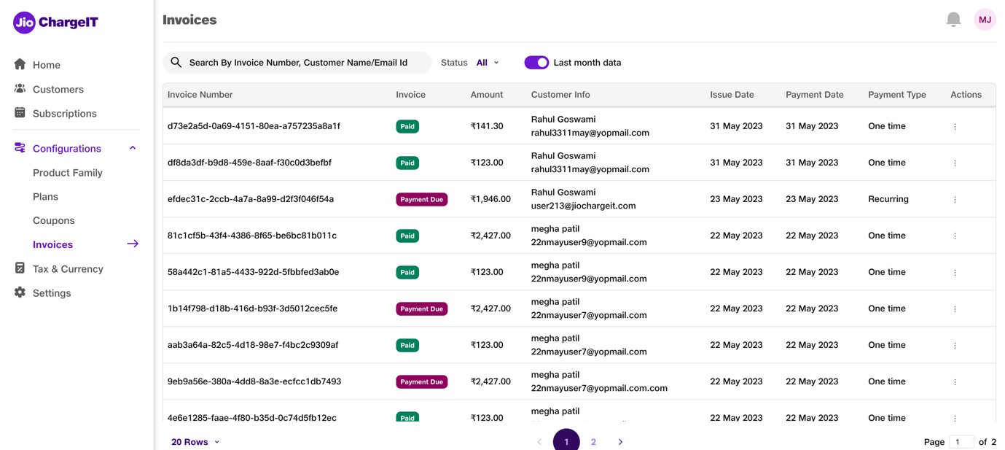Open actions menu for invoice aab3a64a
Screen dimensions: 1005x450
955,345
